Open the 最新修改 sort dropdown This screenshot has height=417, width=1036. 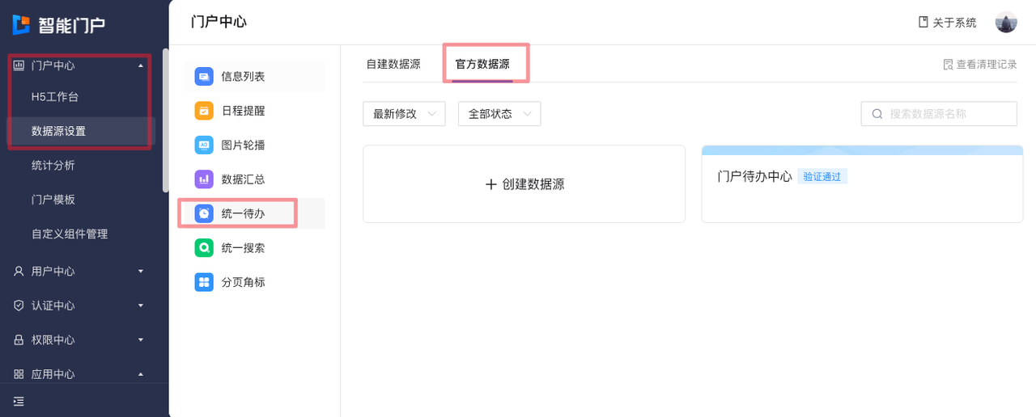pyautogui.click(x=404, y=114)
